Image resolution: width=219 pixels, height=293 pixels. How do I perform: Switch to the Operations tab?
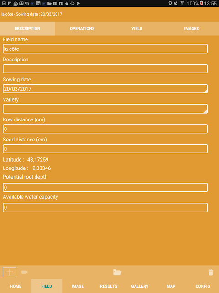(82, 28)
